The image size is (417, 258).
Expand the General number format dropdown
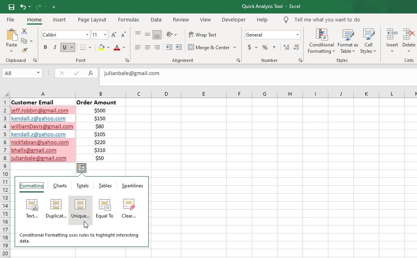click(x=297, y=35)
